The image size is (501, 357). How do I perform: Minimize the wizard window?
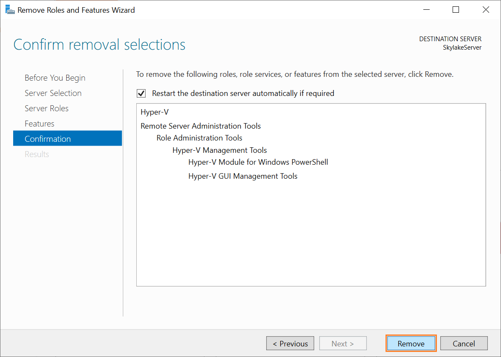426,10
